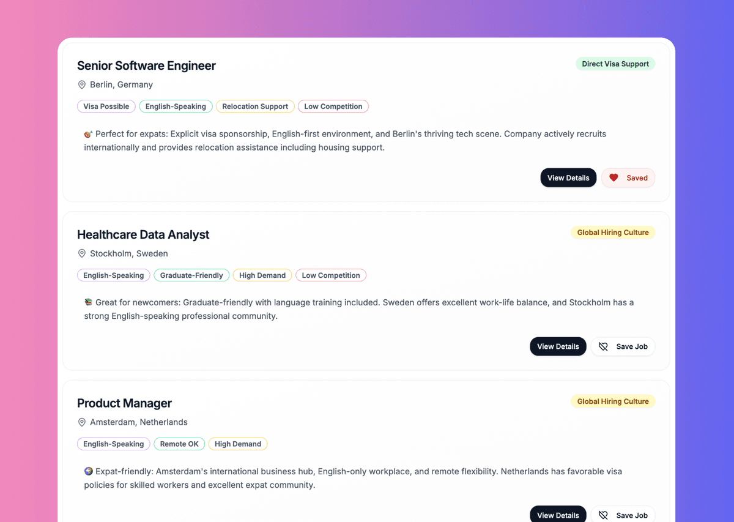Screen dimensions: 734x522
Task: Unsave the Senior Software Engineer job
Action: (x=628, y=178)
